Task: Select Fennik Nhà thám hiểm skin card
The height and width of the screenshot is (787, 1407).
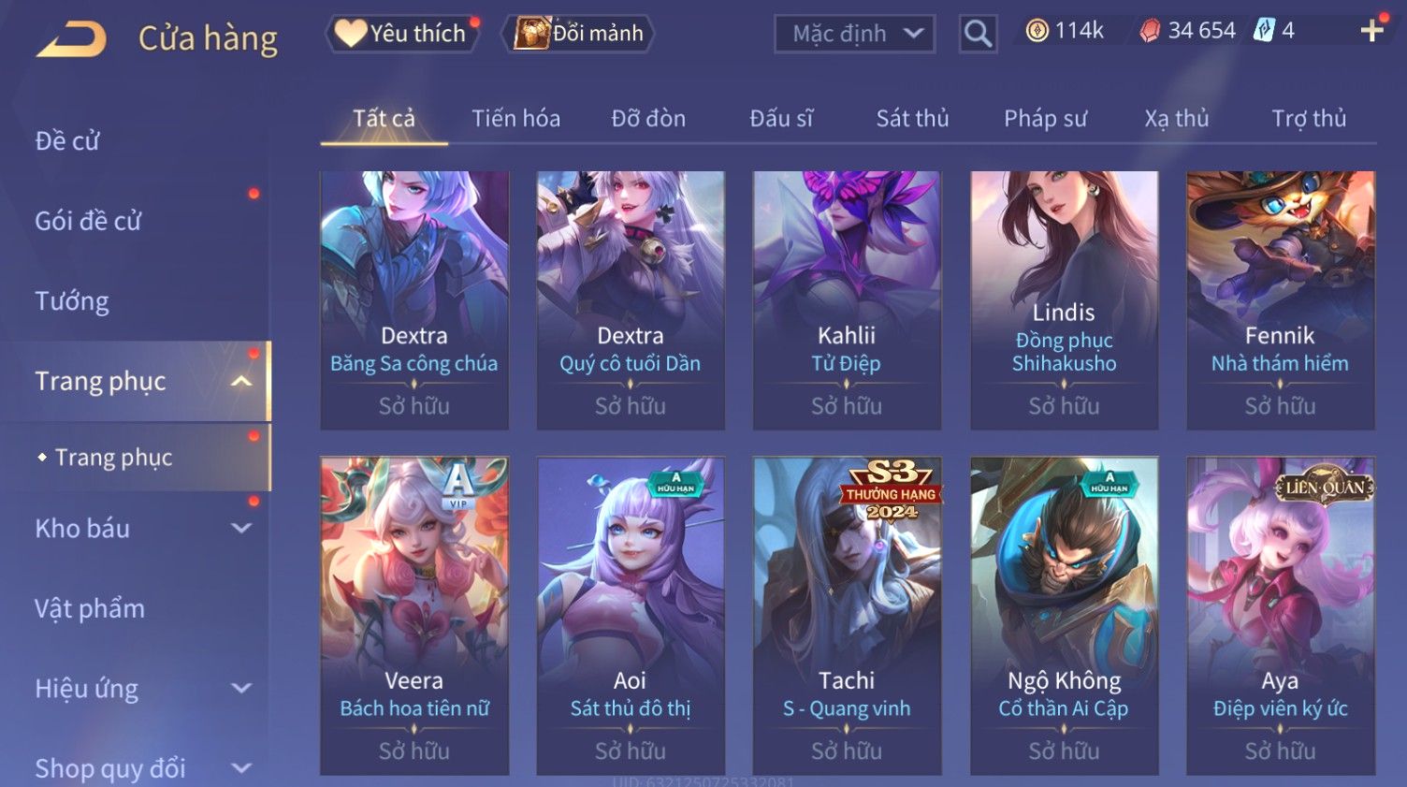Action: (x=1280, y=300)
